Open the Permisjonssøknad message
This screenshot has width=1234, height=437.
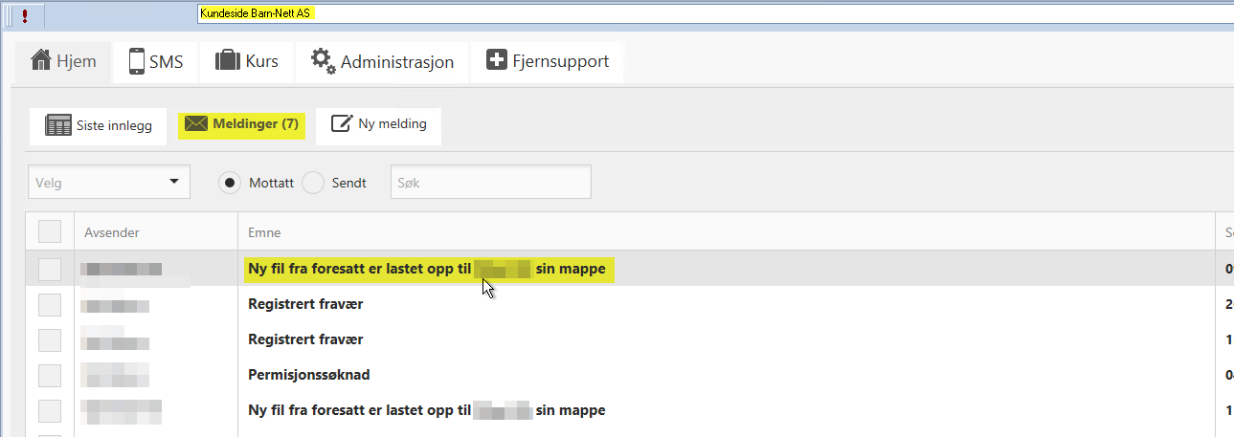[x=307, y=375]
